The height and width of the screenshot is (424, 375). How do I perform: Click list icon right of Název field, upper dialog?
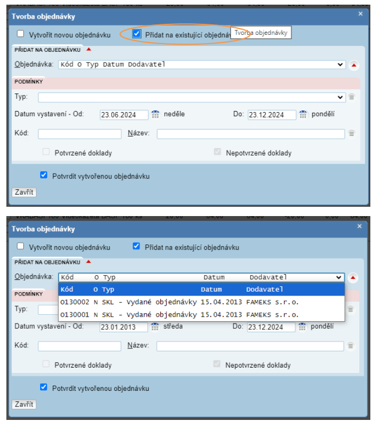pos(351,134)
